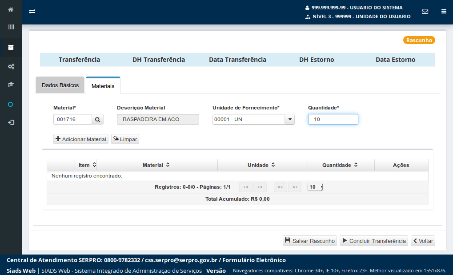Click the Rascunho status badge
Image resolution: width=453 pixels, height=275 pixels.
pyautogui.click(x=419, y=40)
